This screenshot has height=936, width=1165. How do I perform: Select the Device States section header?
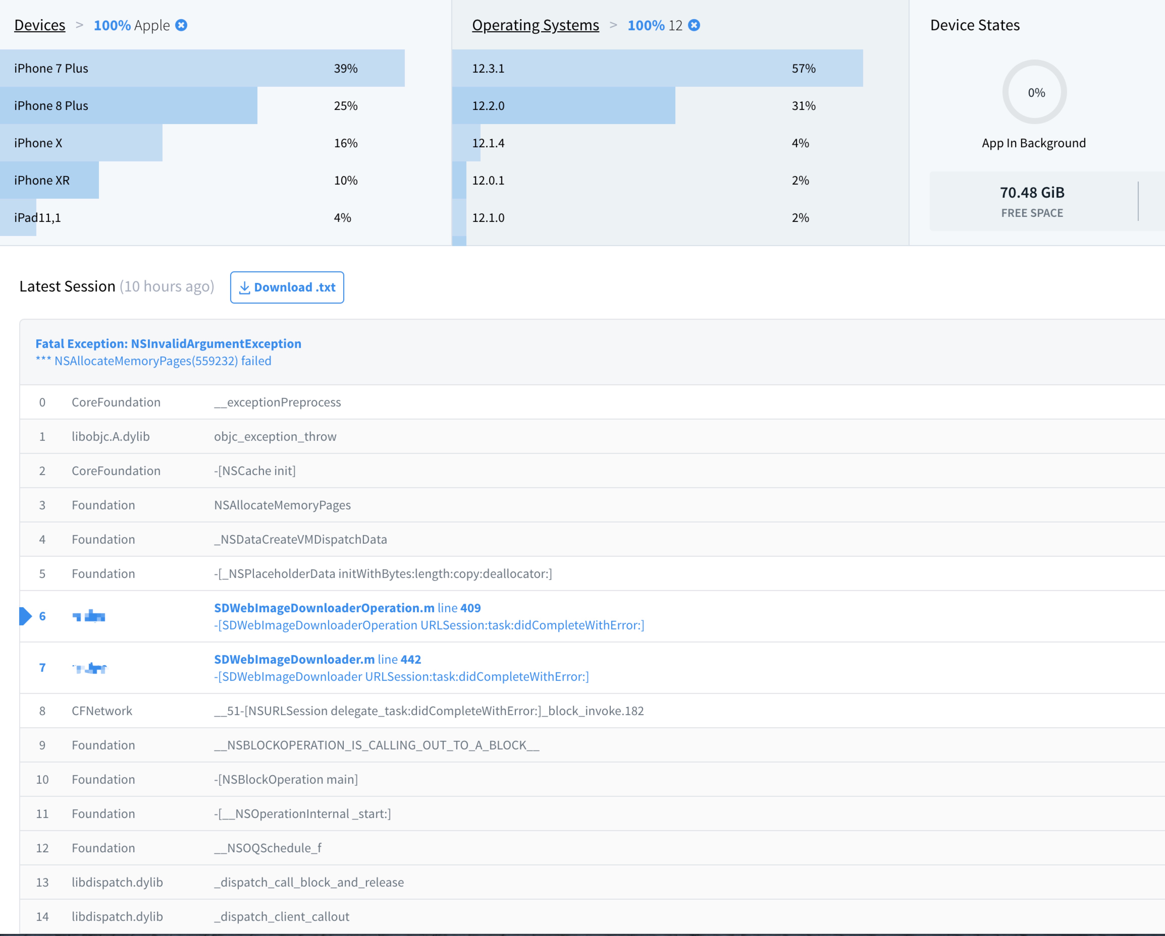point(975,25)
